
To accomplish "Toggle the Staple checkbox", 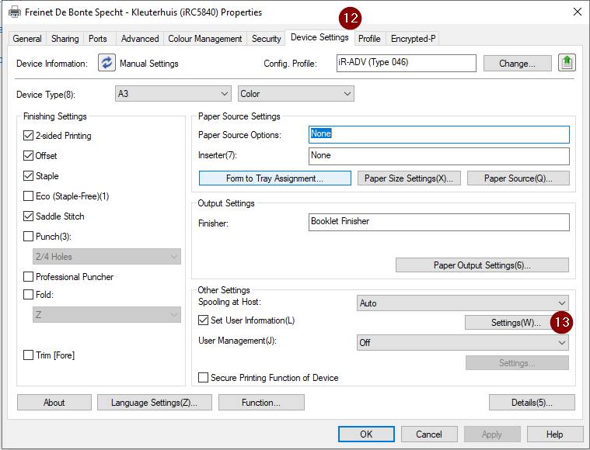I will [x=28, y=176].
